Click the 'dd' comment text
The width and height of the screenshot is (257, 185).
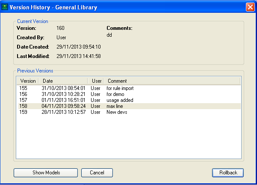click(x=109, y=35)
